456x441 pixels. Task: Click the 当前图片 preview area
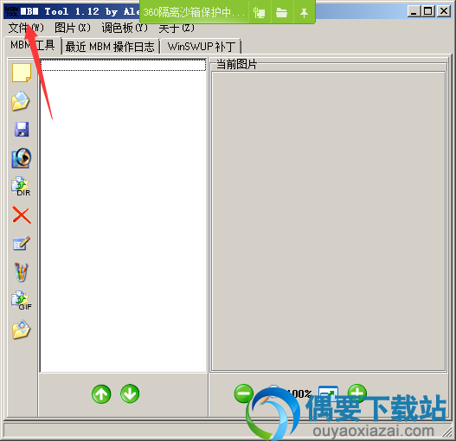point(329,221)
